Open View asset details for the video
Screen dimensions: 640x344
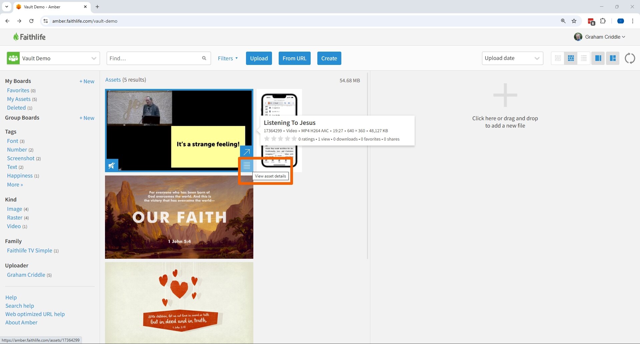[247, 166]
